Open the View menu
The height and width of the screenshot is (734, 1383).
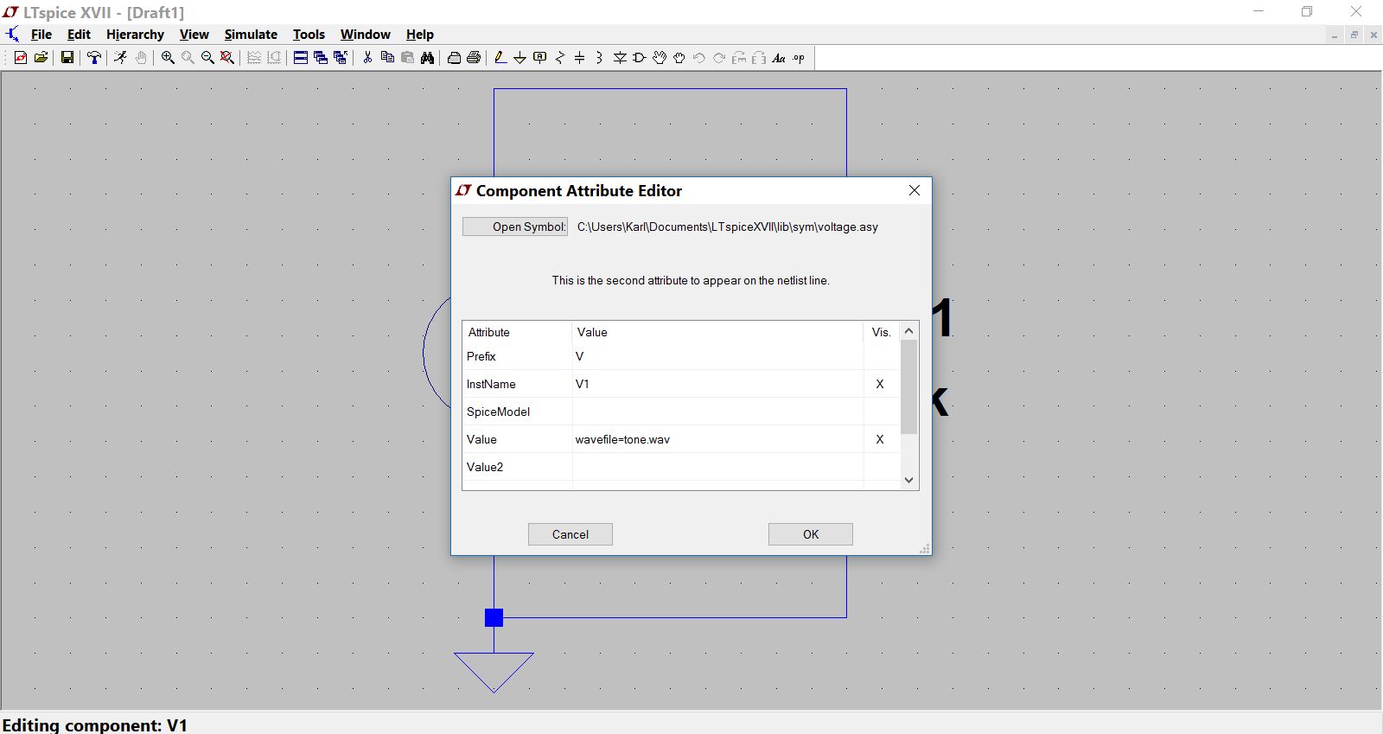[x=194, y=35]
